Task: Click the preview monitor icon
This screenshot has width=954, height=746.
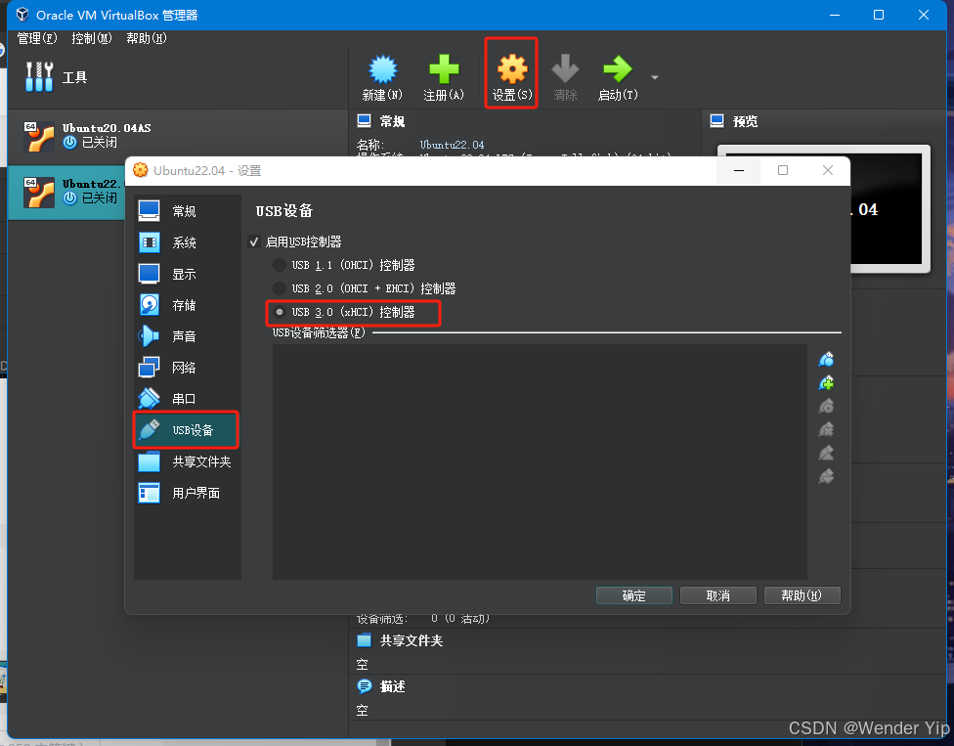Action: click(717, 121)
